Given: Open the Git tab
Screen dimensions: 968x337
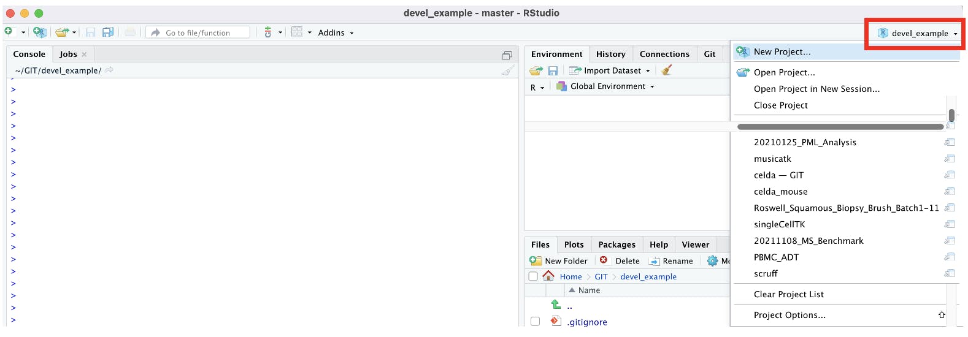Looking at the screenshot, I should (x=710, y=54).
